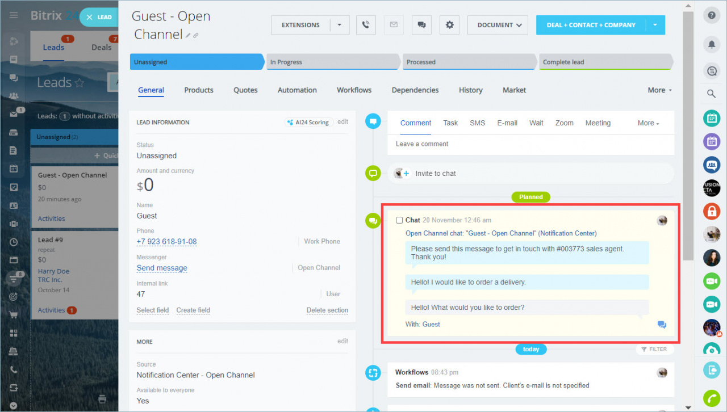
Task: Click the Extensions button
Action: (x=301, y=25)
